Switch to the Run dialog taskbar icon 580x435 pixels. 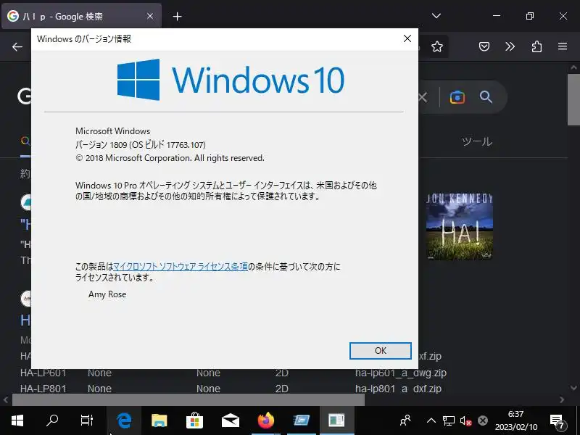pos(301,420)
